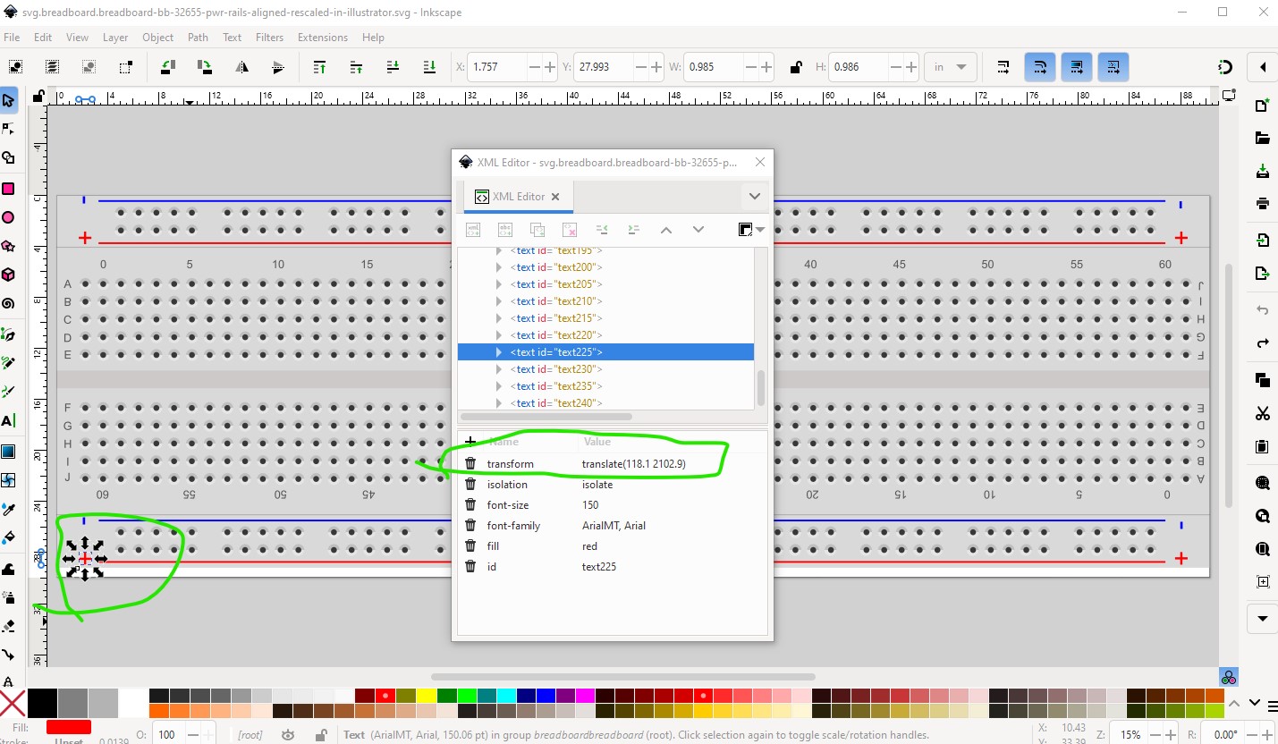Select the 3D box tool
Image resolution: width=1278 pixels, height=744 pixels.
[9, 275]
